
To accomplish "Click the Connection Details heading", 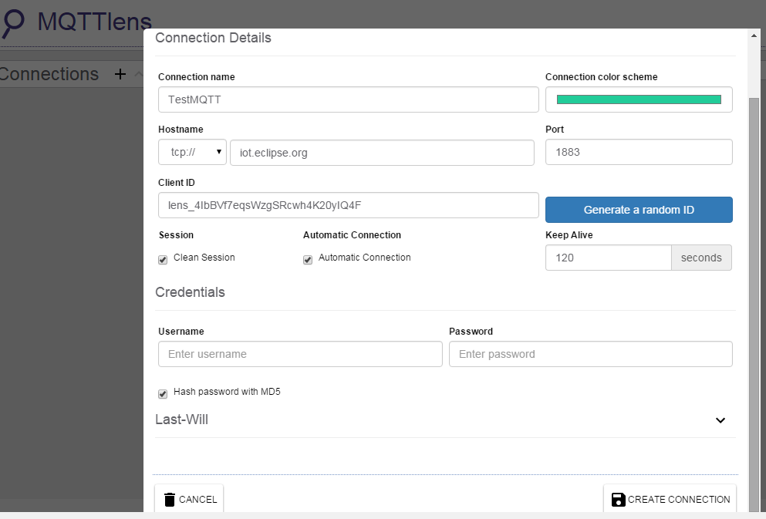I will [x=213, y=38].
